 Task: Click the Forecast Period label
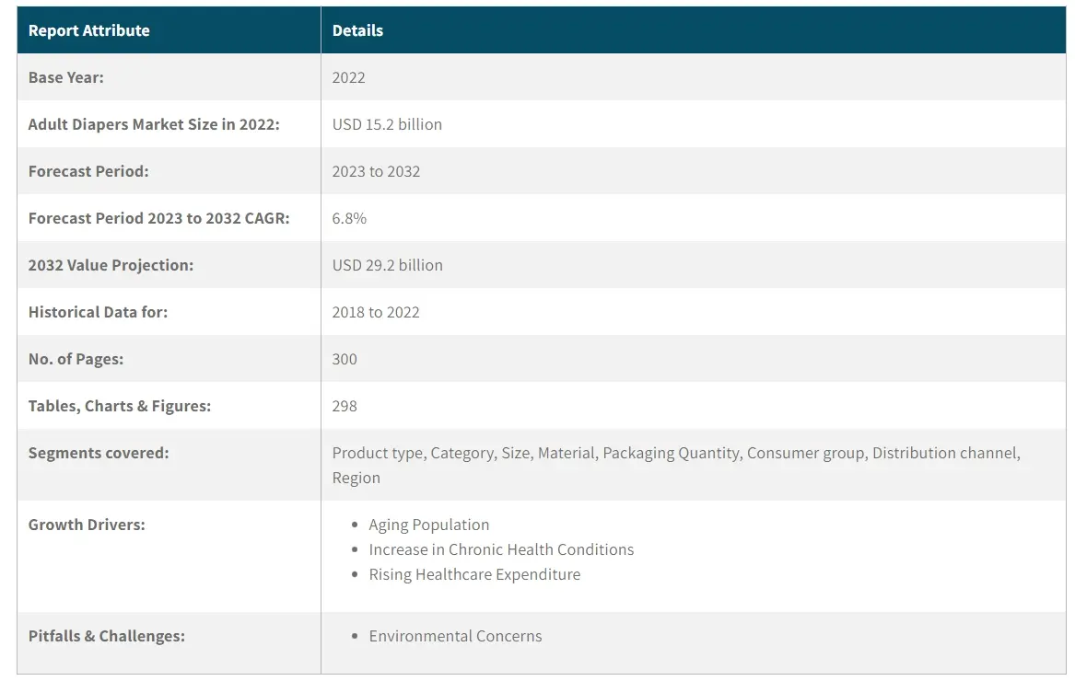coord(88,171)
